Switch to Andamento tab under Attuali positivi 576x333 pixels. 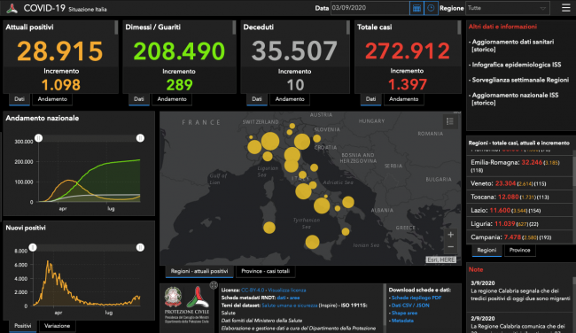click(x=52, y=99)
